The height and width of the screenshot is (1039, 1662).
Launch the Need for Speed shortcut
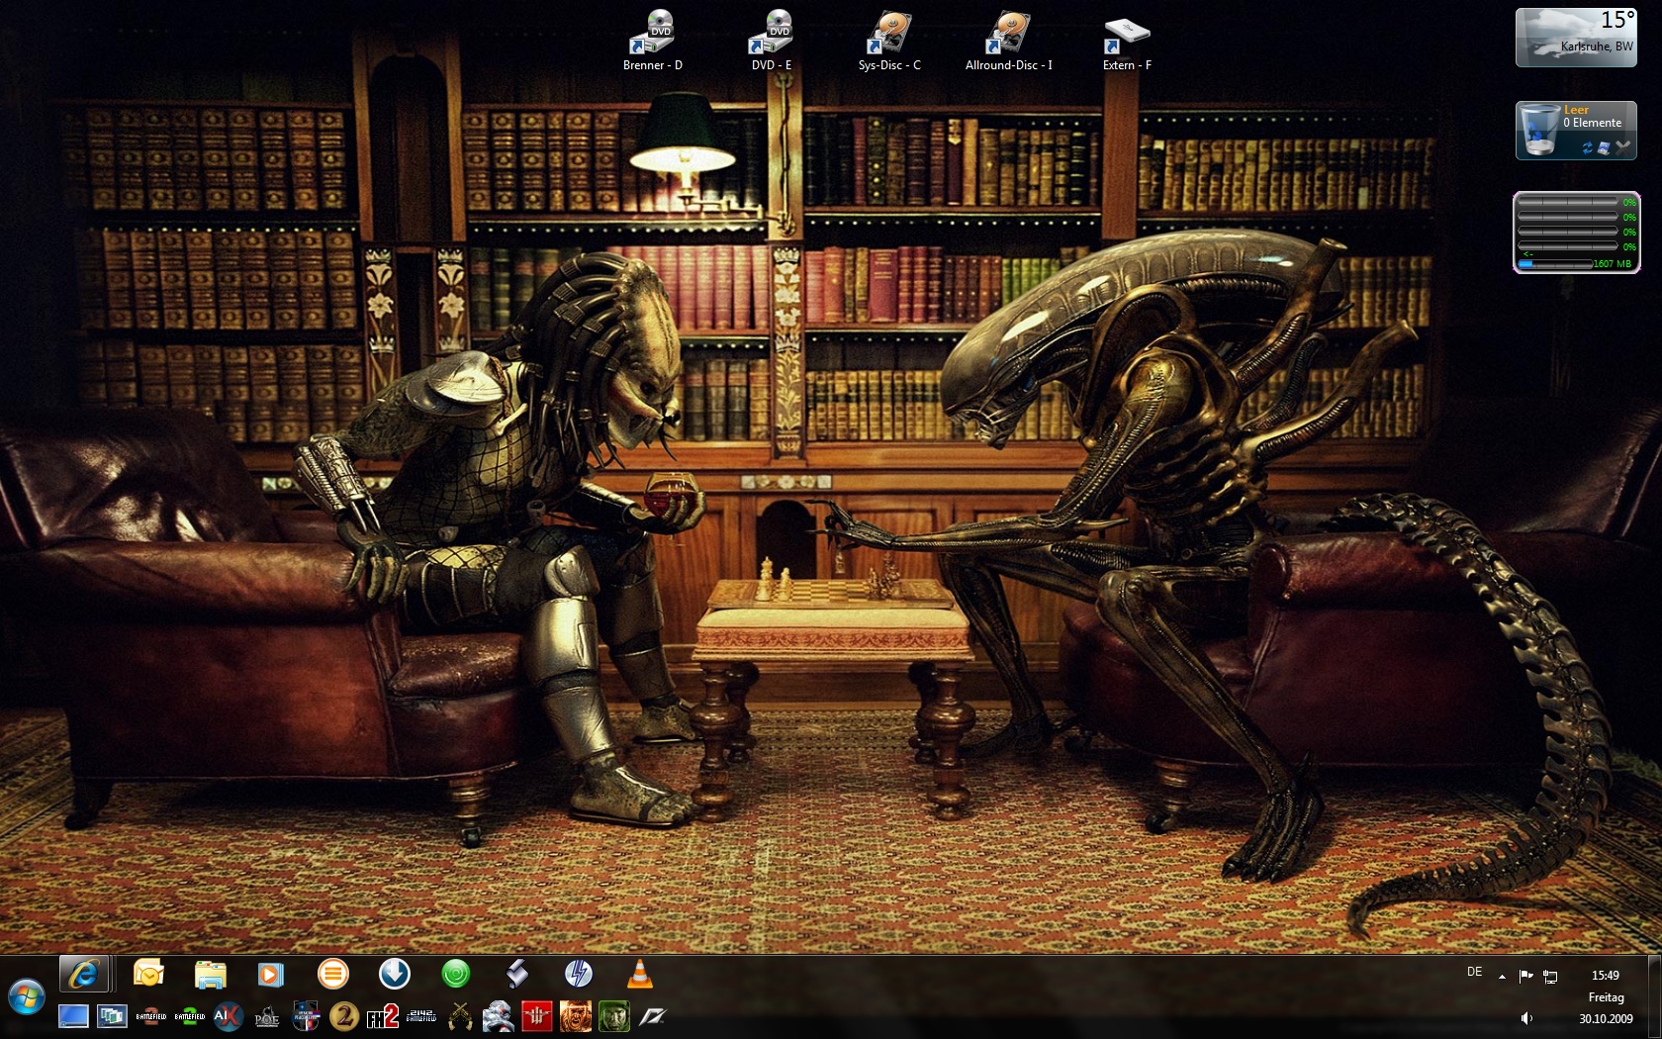pos(653,1016)
